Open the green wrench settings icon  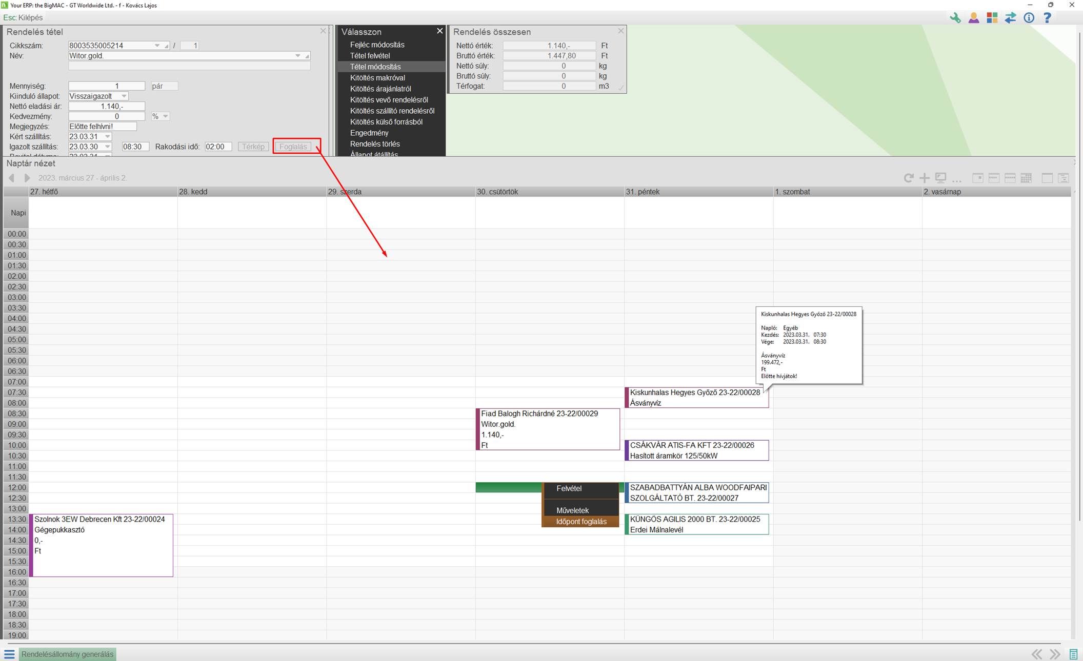pyautogui.click(x=955, y=18)
